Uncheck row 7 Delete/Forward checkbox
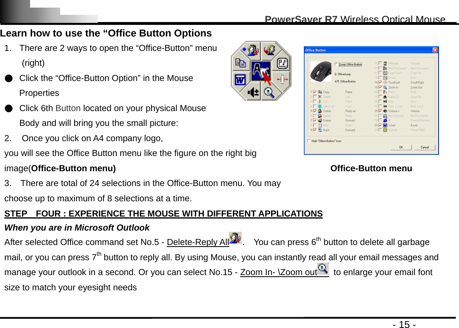Screen dimensions: 459x328 (x=315, y=120)
